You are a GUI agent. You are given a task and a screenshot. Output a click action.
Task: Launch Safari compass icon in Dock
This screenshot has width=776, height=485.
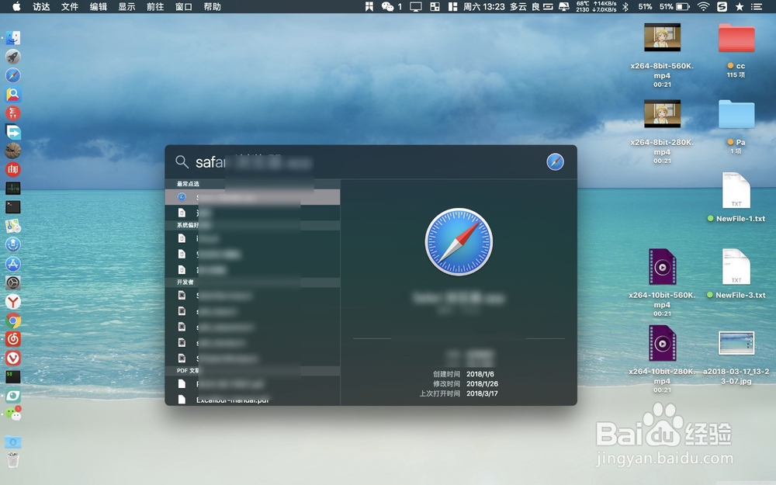[13, 76]
